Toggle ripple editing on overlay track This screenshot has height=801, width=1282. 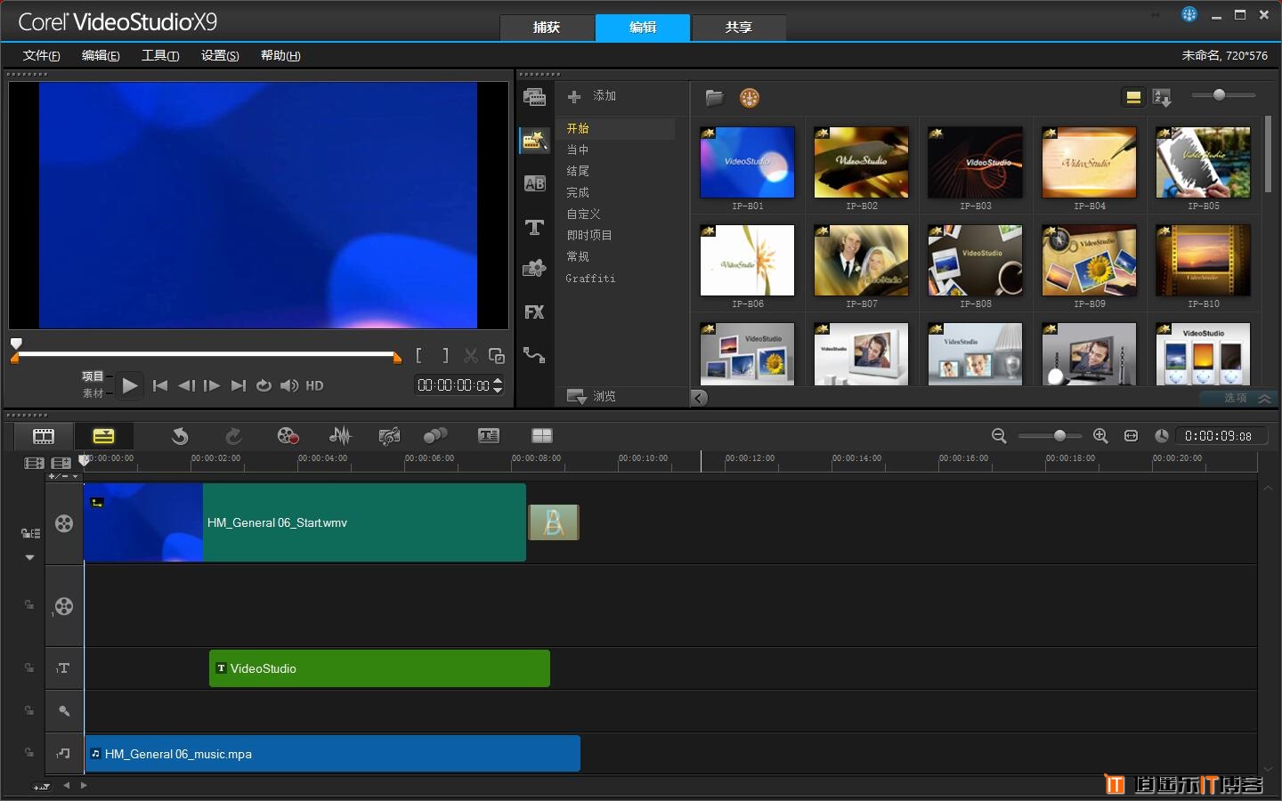pyautogui.click(x=29, y=605)
